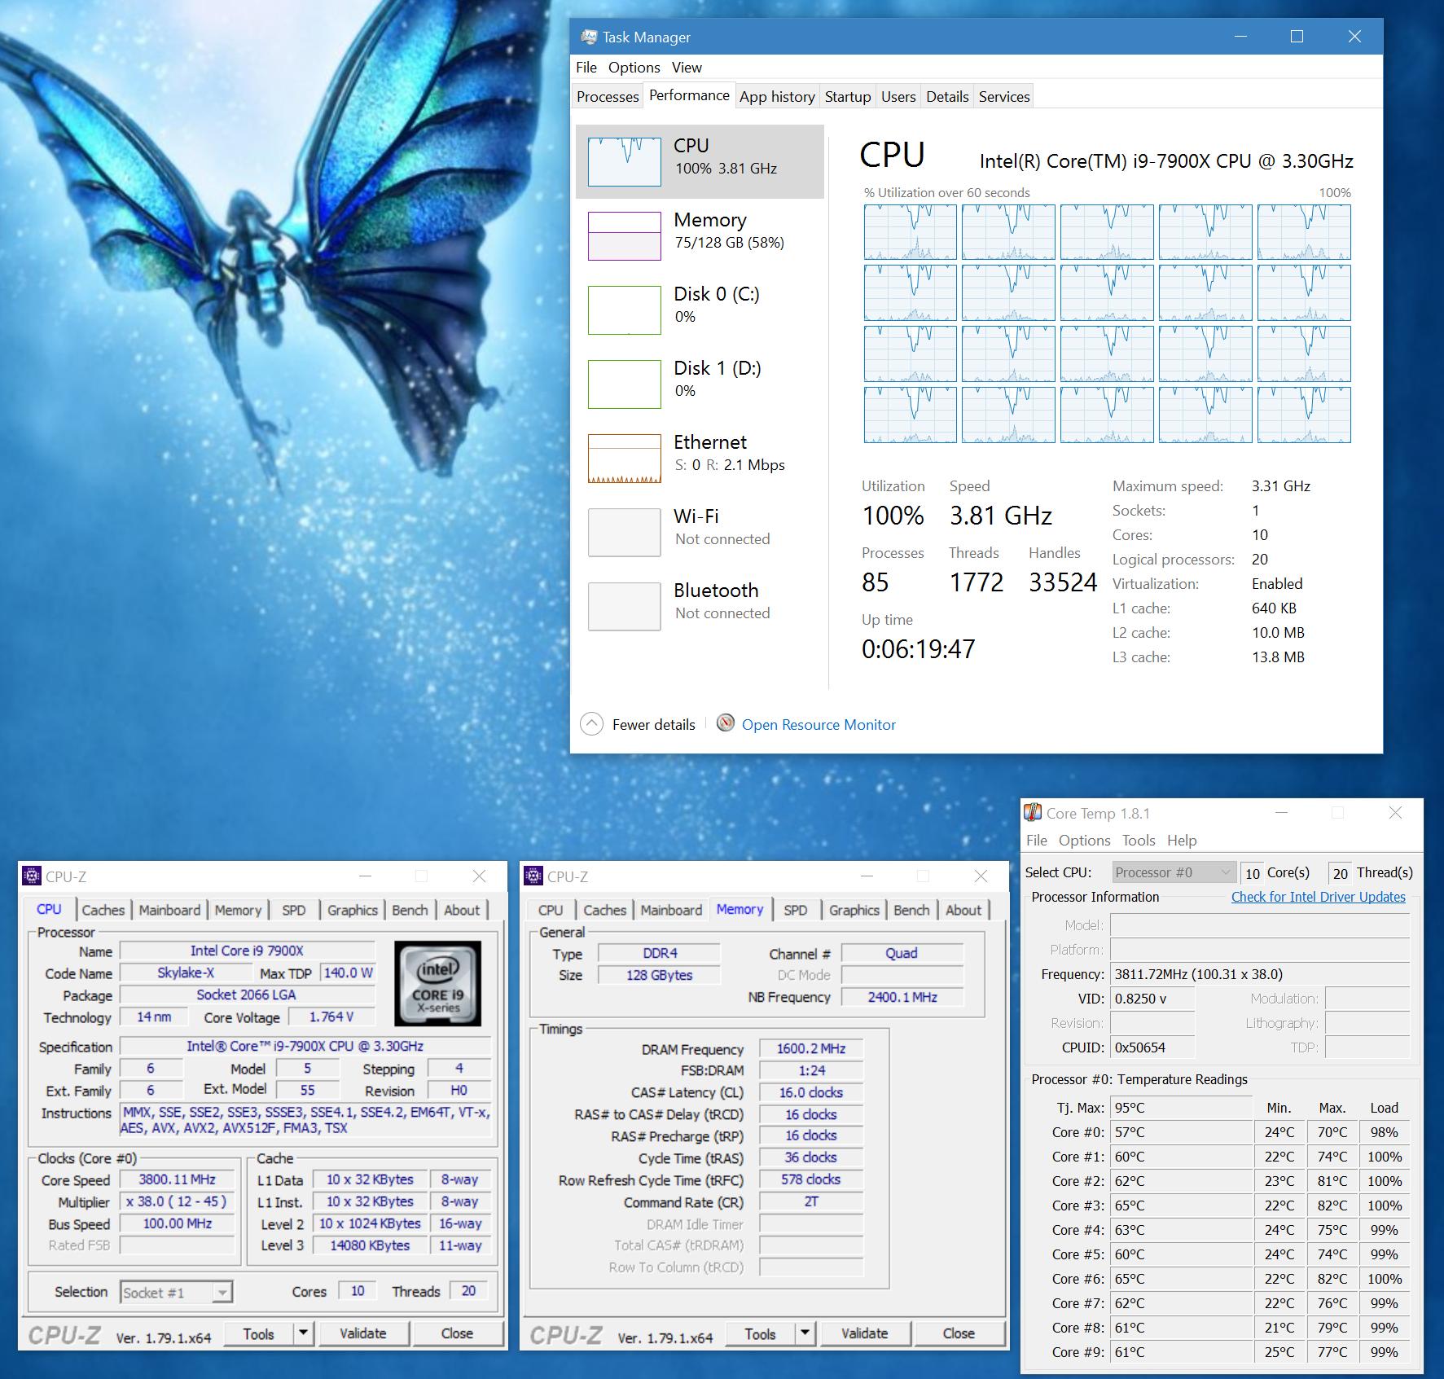The image size is (1444, 1379).
Task: Open Task Manager Options menu
Action: point(634,68)
